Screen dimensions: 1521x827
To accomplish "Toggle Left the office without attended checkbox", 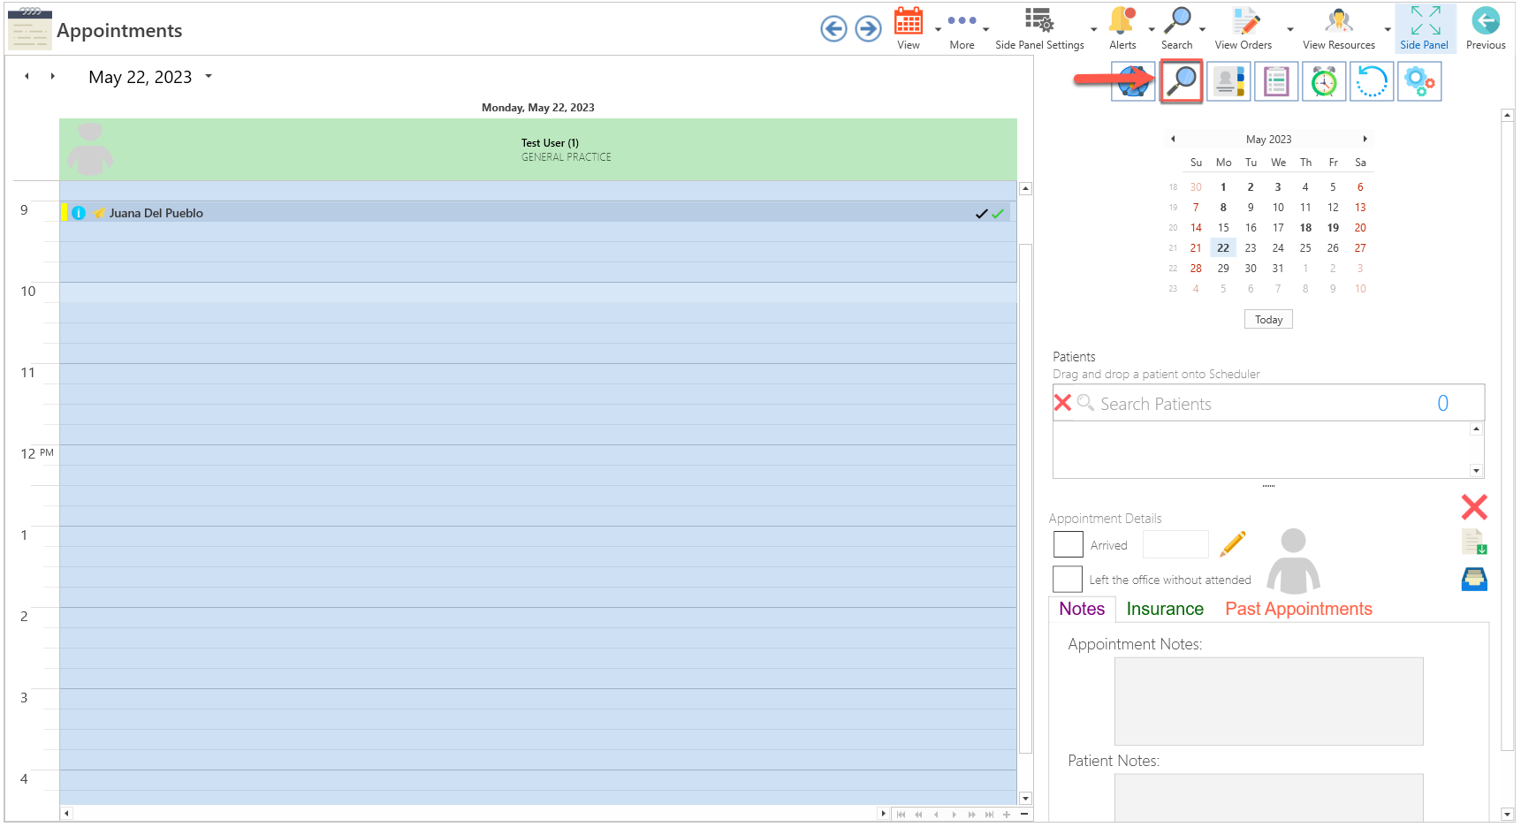I will [1068, 579].
